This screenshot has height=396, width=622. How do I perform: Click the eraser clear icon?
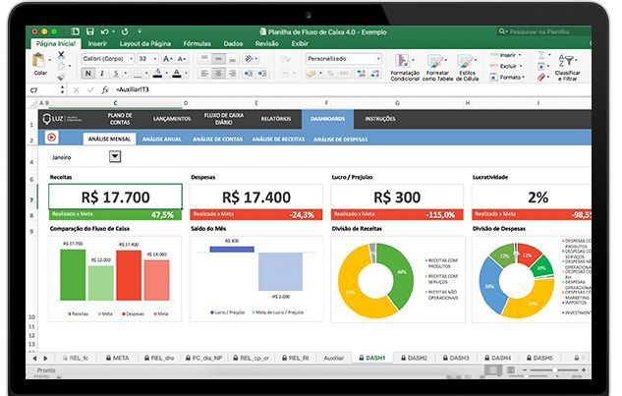pos(541,77)
